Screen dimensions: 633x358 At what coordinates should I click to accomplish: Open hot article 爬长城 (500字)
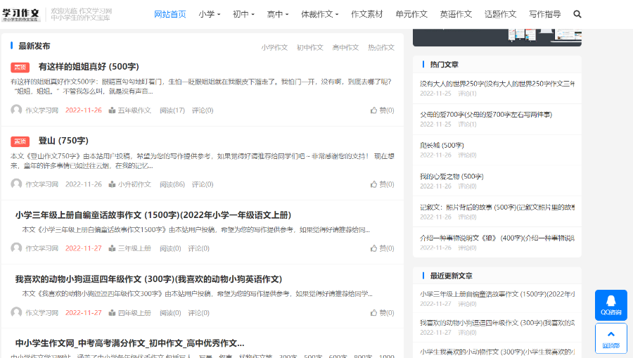(442, 146)
